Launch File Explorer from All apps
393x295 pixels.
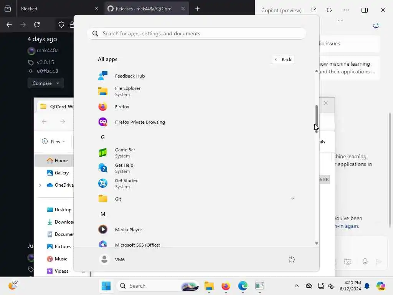coord(196,91)
